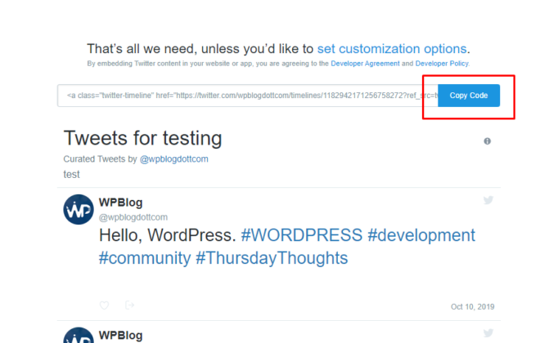The image size is (540, 343).
Task: Open @wpblogdottcom curator profile link
Action: (174, 159)
